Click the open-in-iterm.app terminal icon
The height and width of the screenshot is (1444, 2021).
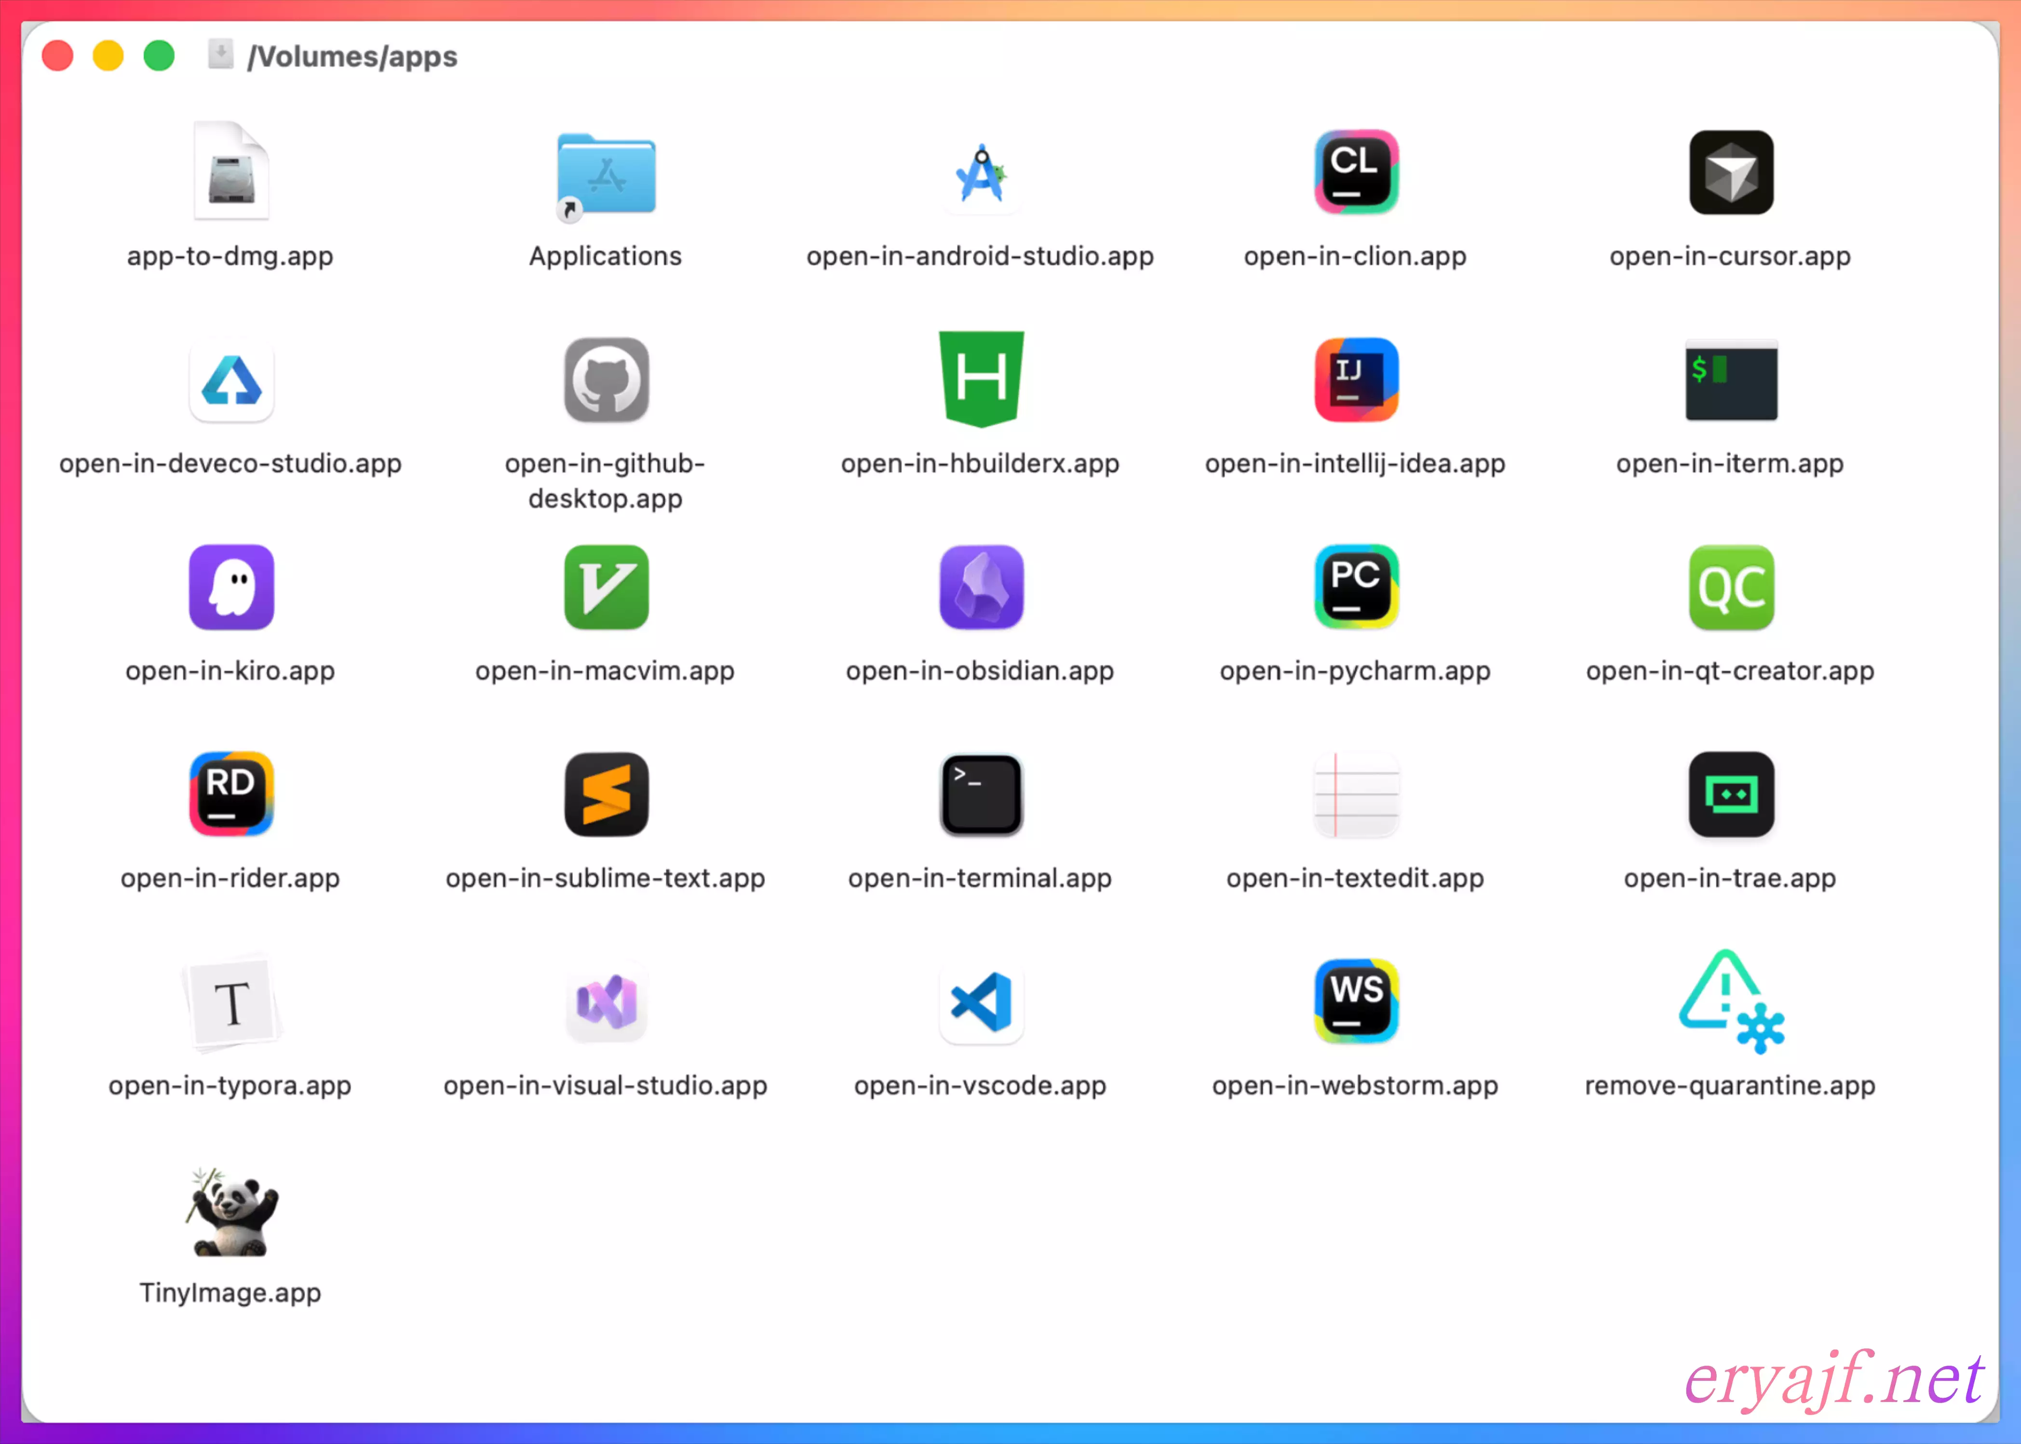pyautogui.click(x=1730, y=380)
